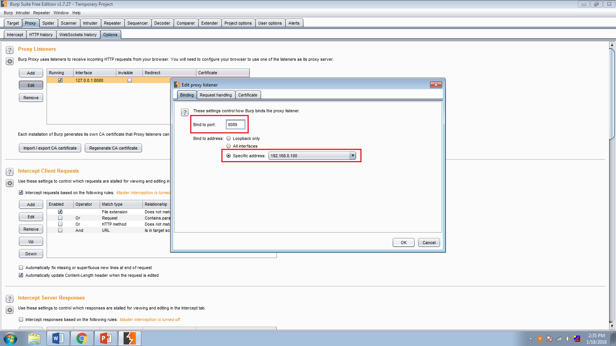The height and width of the screenshot is (346, 616).
Task: Click the help icon in Edit proxy listener dialog
Action: pos(185,112)
